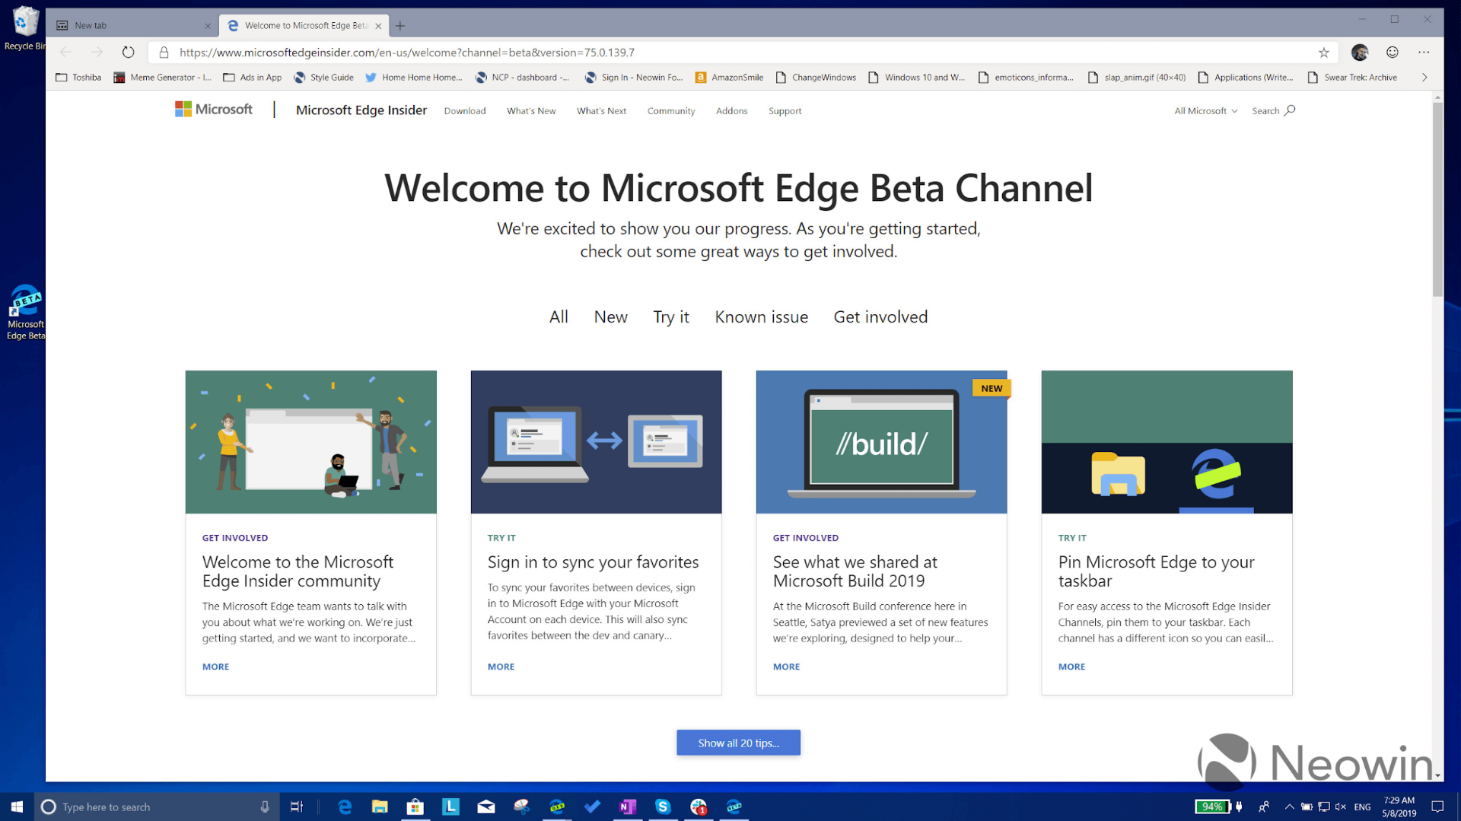This screenshot has height=821, width=1461.
Task: Select the Try it tips filter
Action: [671, 317]
